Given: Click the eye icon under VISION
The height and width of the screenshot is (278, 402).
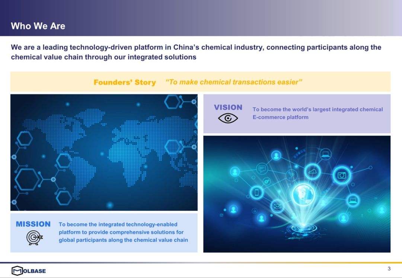Looking at the screenshot, I should pyautogui.click(x=228, y=119).
